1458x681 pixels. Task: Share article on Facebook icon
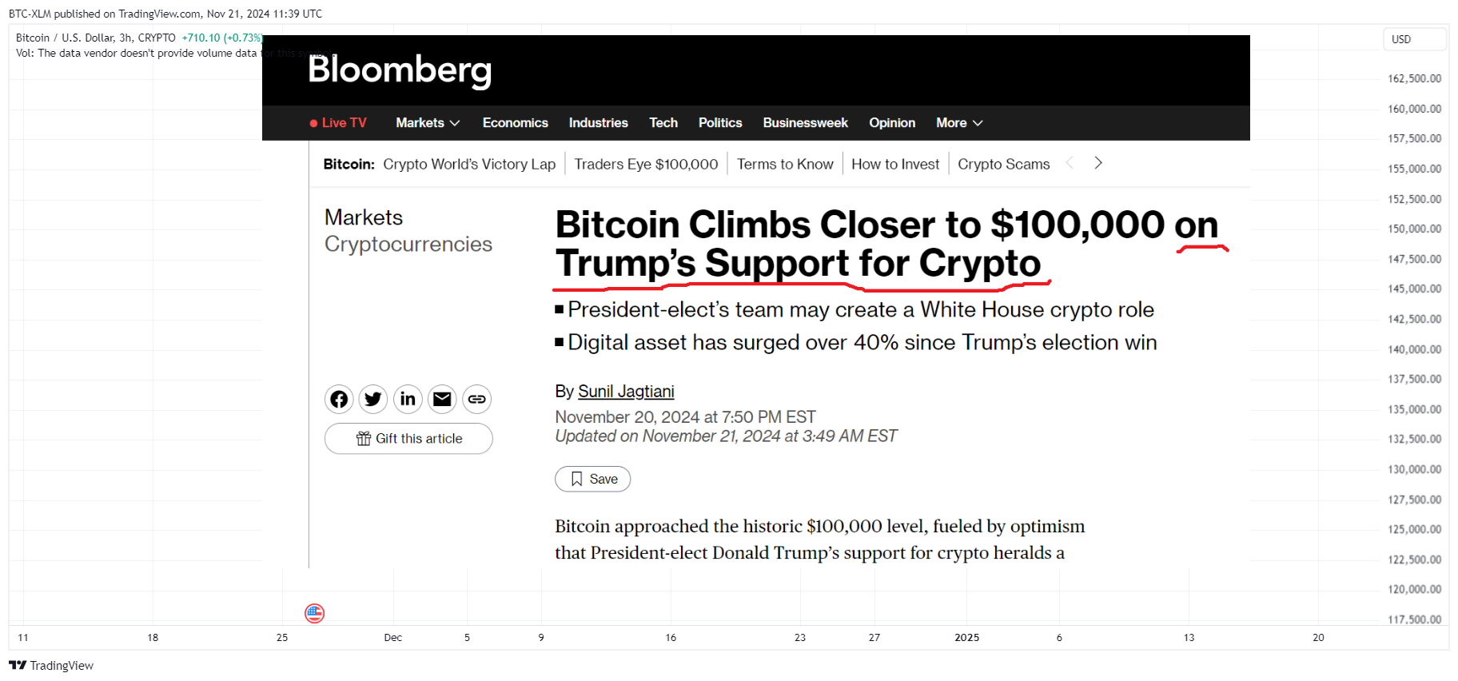[x=339, y=399]
